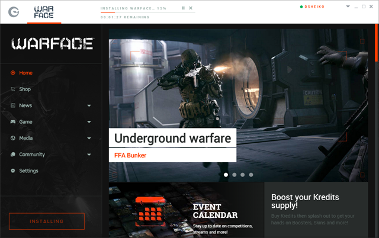Click the INSTALLING button

(47, 221)
